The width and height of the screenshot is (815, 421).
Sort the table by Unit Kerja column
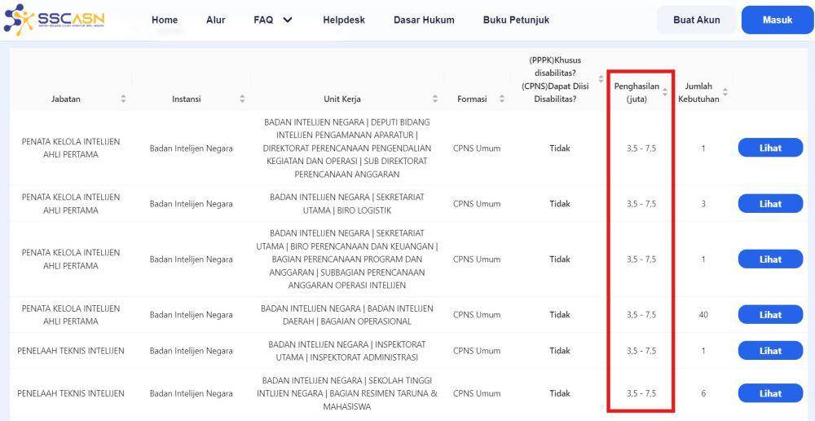[435, 99]
